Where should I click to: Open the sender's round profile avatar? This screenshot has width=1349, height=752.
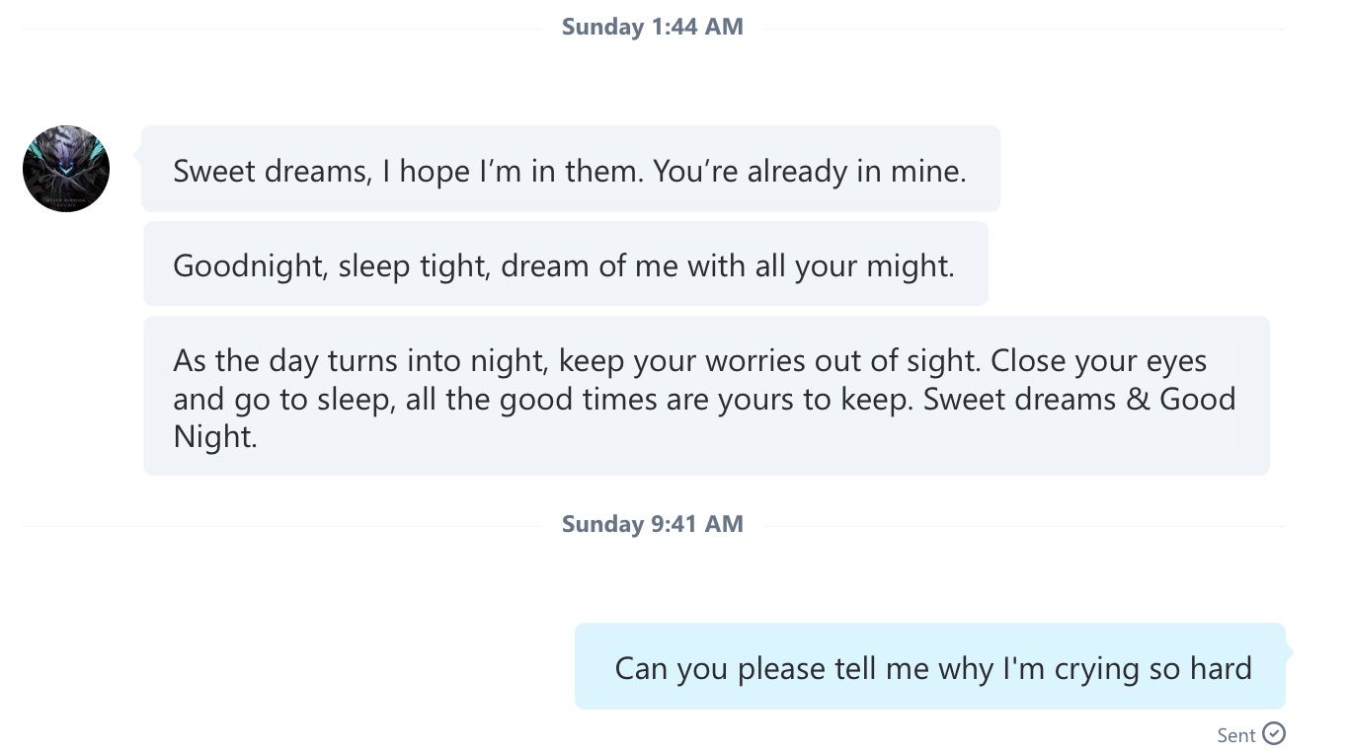pos(66,169)
